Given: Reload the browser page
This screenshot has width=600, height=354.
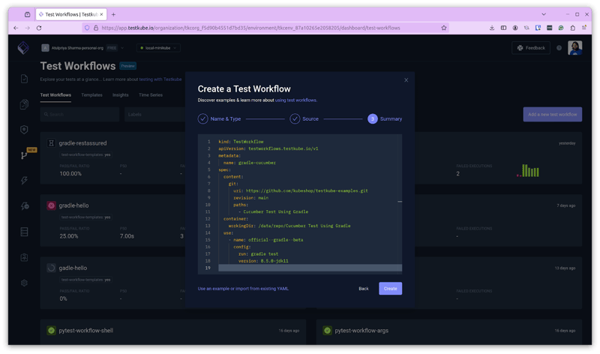Looking at the screenshot, I should click(39, 28).
